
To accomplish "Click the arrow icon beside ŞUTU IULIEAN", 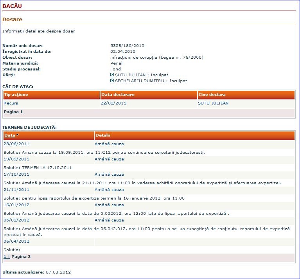I will click(112, 75).
